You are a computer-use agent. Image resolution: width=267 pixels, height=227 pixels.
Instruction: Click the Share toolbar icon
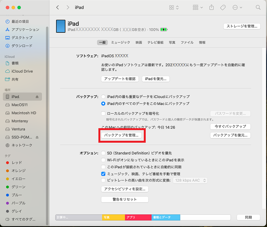[x=211, y=7]
